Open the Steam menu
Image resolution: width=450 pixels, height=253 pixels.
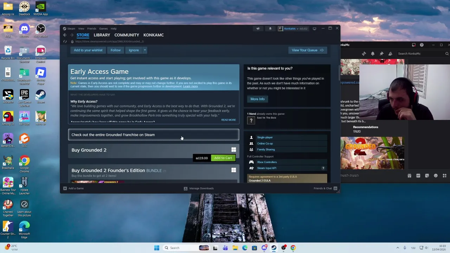71,28
